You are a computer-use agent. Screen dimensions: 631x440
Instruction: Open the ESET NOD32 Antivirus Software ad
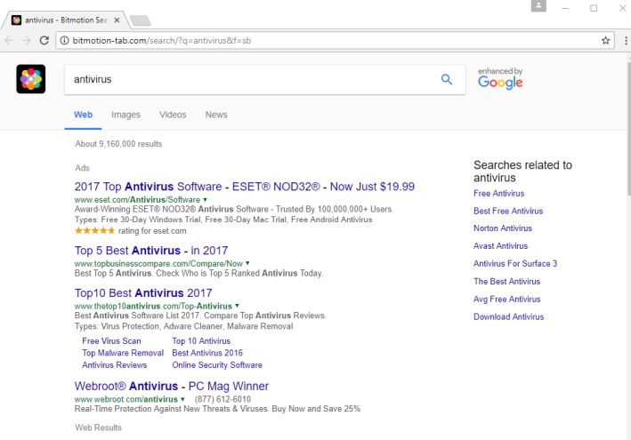tap(245, 187)
